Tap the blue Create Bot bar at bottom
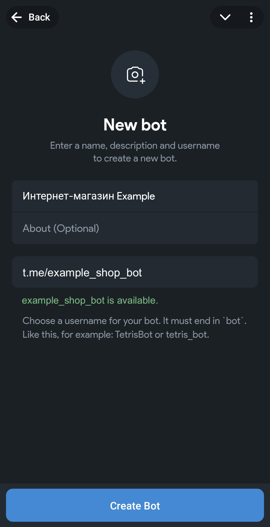 135,506
